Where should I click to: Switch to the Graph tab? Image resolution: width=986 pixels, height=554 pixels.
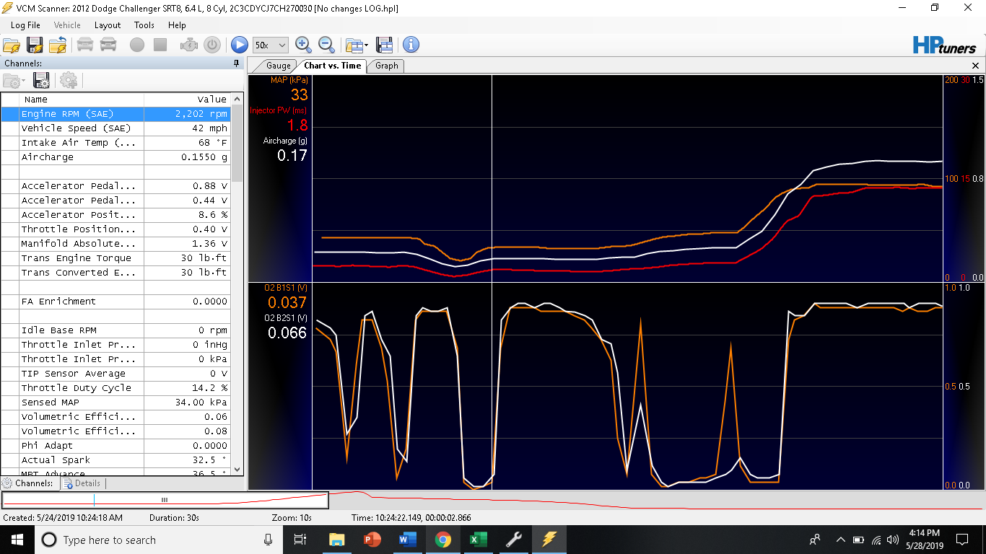click(385, 66)
